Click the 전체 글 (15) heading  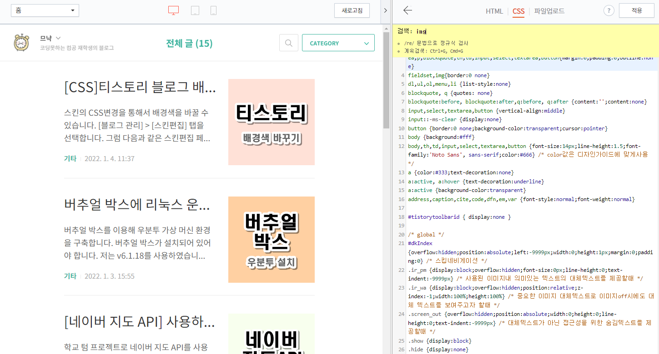pyautogui.click(x=189, y=43)
